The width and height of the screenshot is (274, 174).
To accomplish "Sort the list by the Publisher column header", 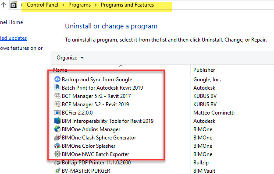I will [x=204, y=70].
